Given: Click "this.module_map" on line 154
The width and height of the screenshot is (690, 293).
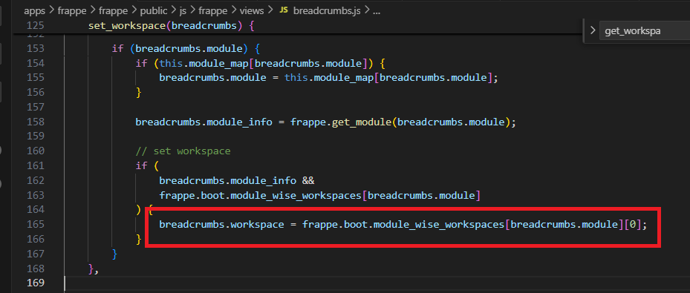Looking at the screenshot, I should [204, 63].
